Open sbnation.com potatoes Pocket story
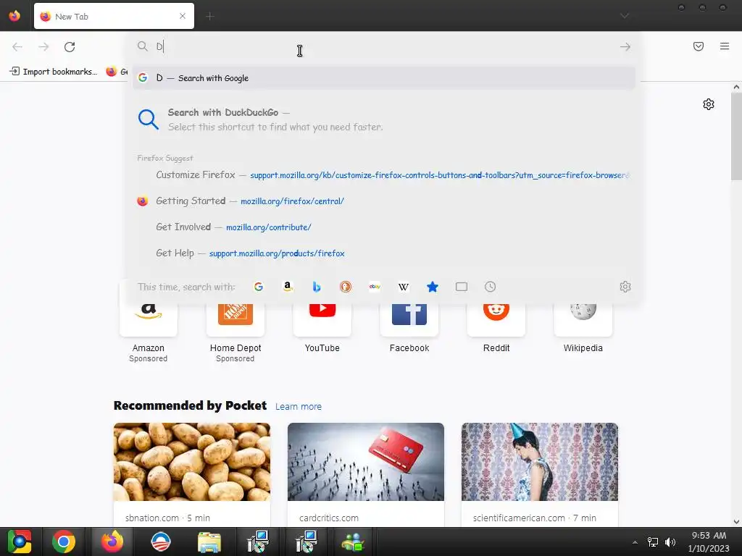Screen dimensions: 742x556 coord(191,474)
